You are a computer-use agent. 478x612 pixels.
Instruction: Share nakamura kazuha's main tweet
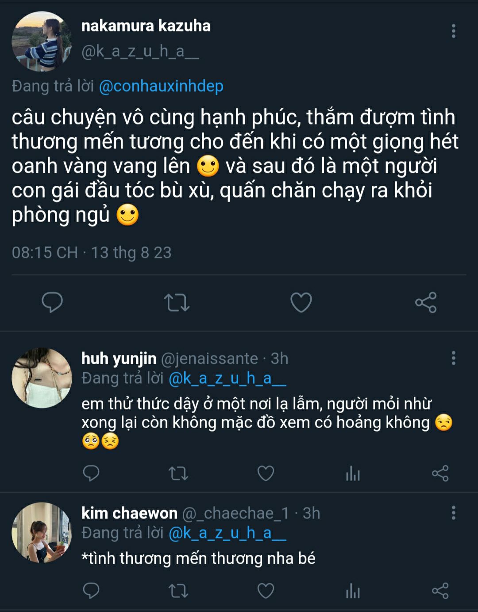pos(426,303)
